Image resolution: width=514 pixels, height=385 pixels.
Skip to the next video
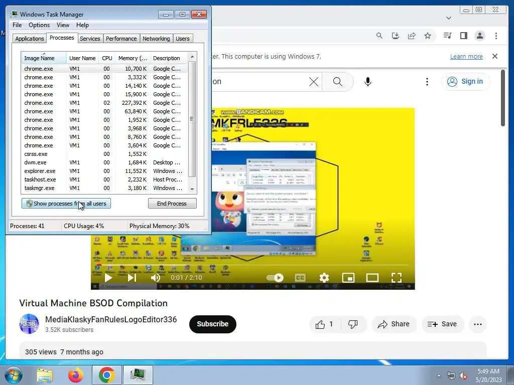[x=132, y=278]
